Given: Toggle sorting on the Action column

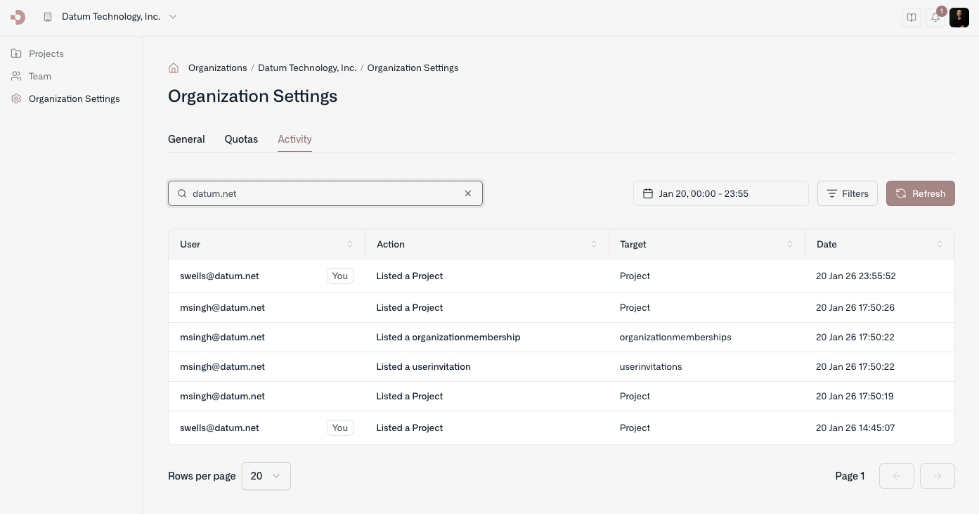Looking at the screenshot, I should click(x=594, y=244).
